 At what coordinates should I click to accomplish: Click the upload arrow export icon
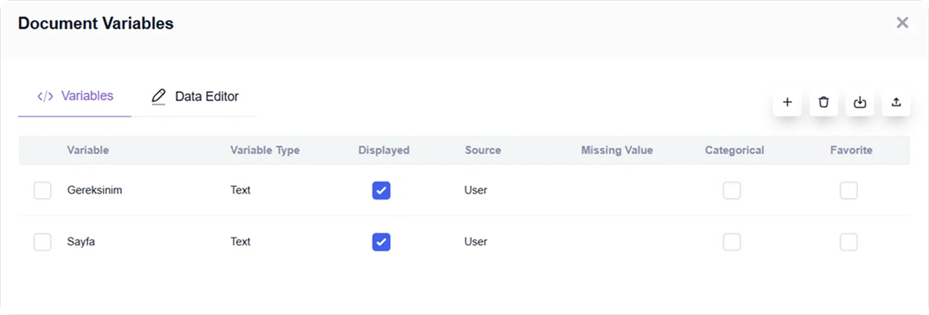(896, 102)
